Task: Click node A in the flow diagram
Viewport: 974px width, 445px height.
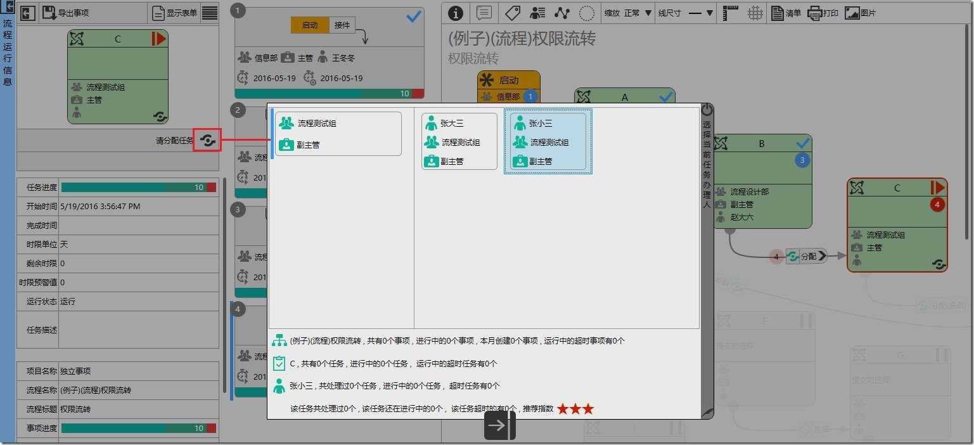Action: pos(625,96)
